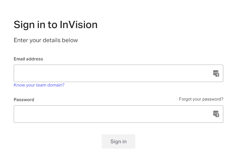Open the 'Know your team domain?' link

tap(39, 85)
